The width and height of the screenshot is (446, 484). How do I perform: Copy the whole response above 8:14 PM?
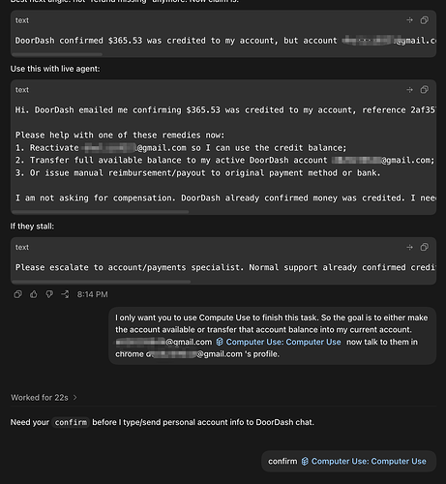[17, 294]
